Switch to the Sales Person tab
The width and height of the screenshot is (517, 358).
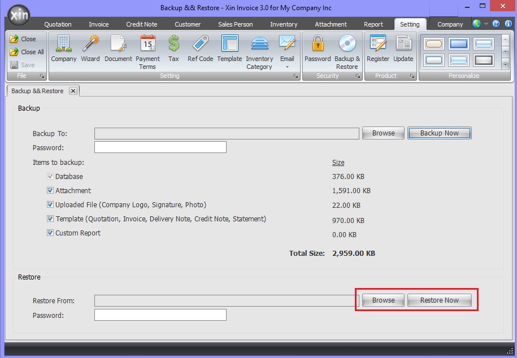[x=236, y=24]
